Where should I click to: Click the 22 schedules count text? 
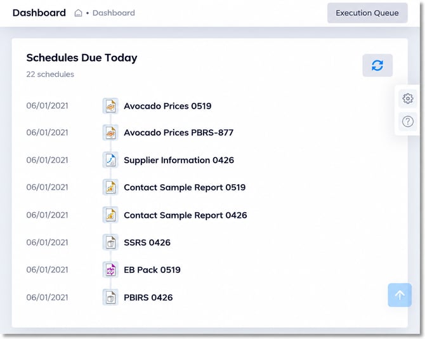coord(50,74)
